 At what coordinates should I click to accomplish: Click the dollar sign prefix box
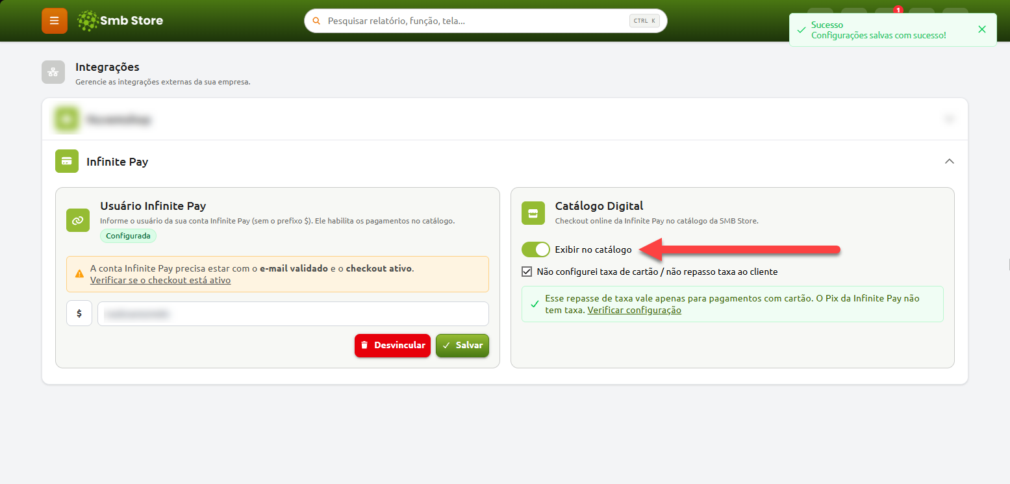pos(79,313)
